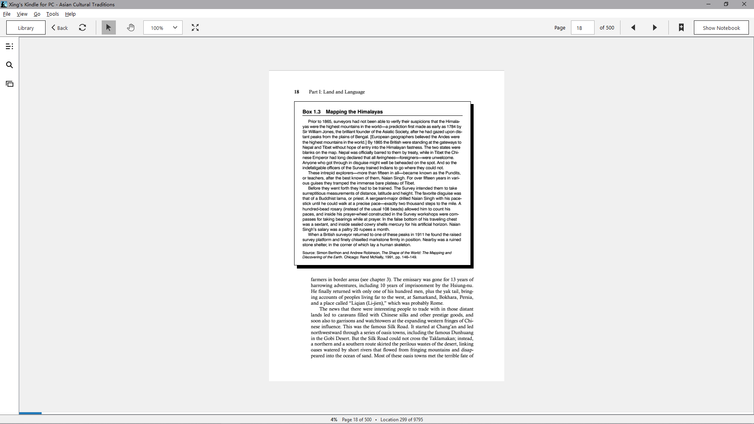The height and width of the screenshot is (424, 754).
Task: Go to the previous page arrow
Action: point(633,27)
